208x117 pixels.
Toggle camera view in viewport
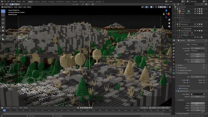pos(169,26)
